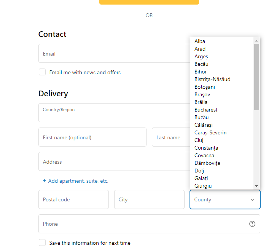This screenshot has width=266, height=252.
Task: Pick Galați from the list
Action: pos(222,179)
